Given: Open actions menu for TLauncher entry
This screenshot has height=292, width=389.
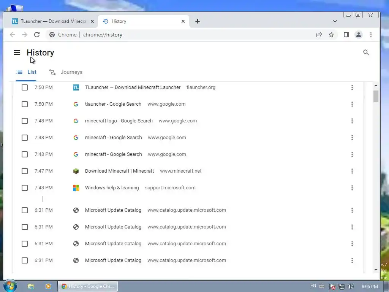Looking at the screenshot, I should [352, 87].
